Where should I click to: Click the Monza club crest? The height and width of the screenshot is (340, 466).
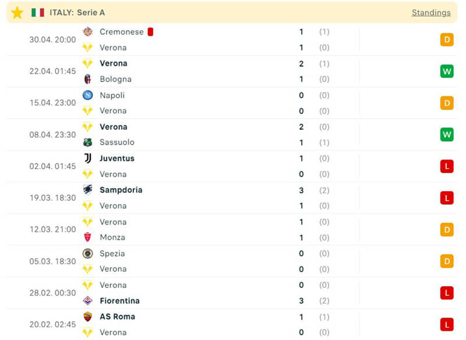click(x=87, y=237)
